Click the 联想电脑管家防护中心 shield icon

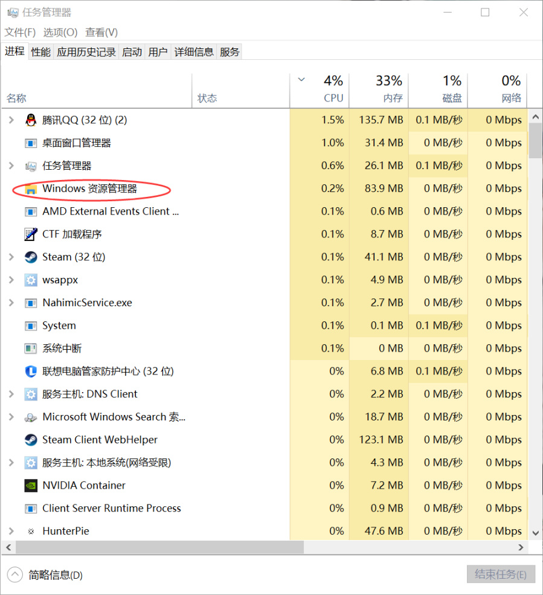pyautogui.click(x=31, y=371)
